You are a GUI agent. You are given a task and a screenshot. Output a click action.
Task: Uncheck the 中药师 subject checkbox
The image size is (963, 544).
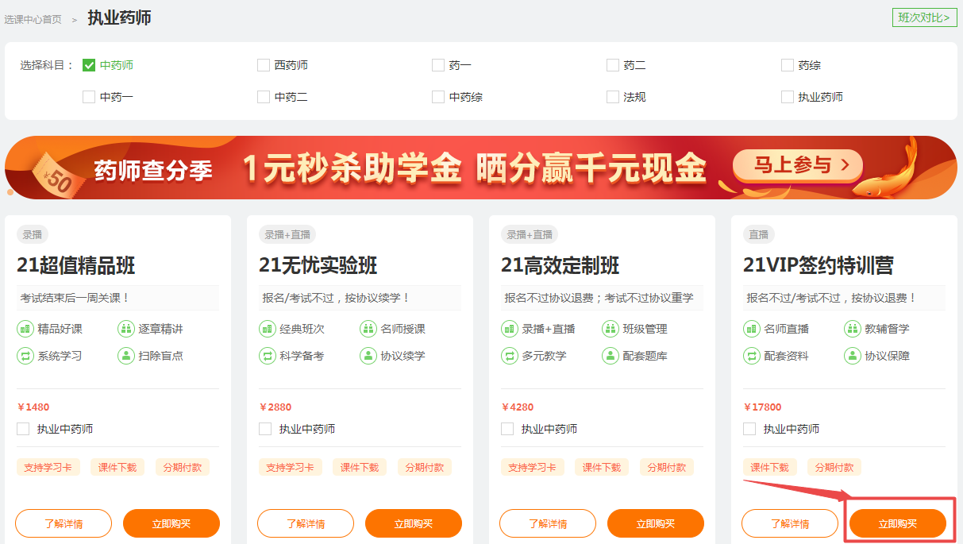pyautogui.click(x=89, y=65)
